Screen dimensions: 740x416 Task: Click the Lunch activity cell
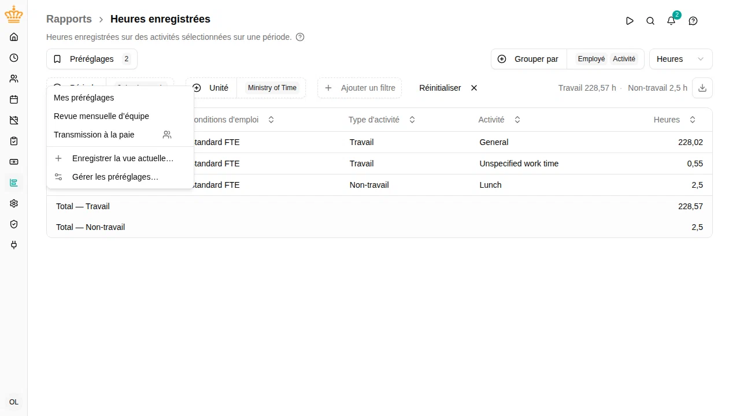pyautogui.click(x=490, y=185)
